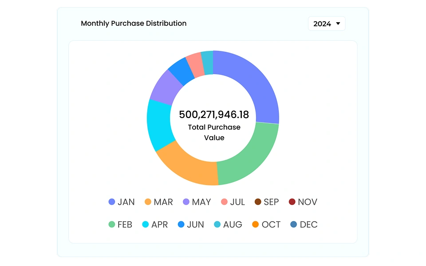The height and width of the screenshot is (266, 426).
Task: Toggle the FEB legend item
Action: point(121,225)
